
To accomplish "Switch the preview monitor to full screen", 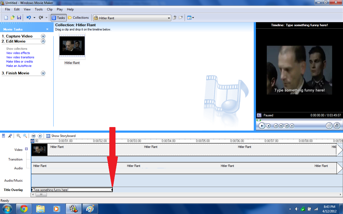I will tap(259, 115).
